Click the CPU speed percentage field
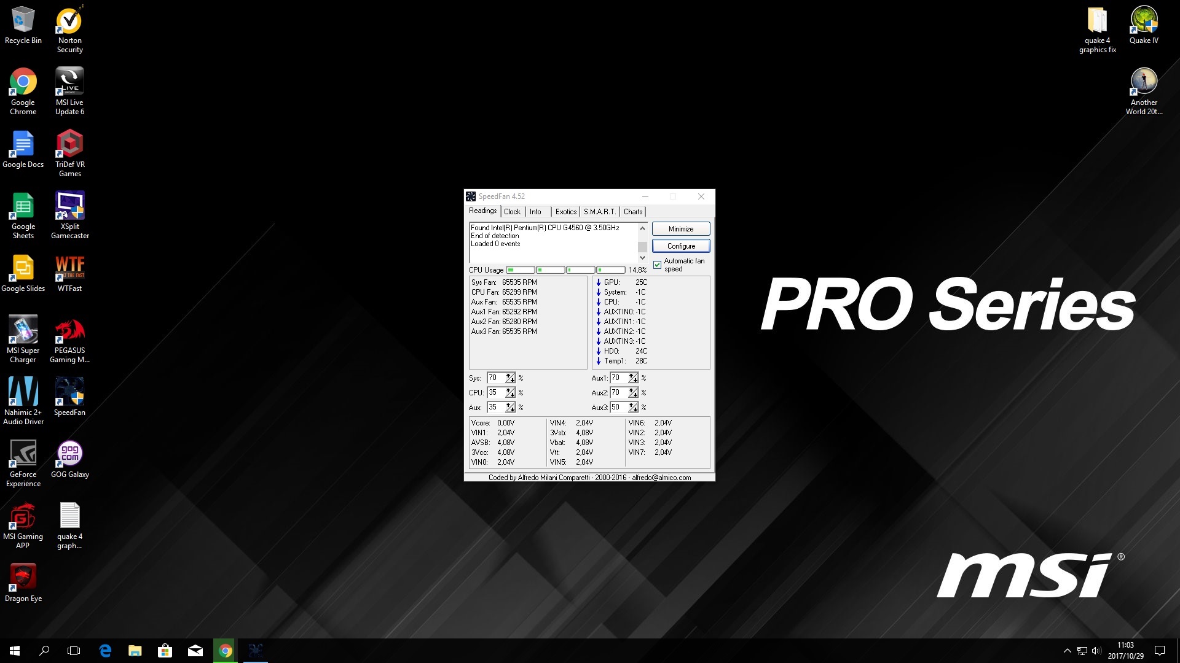 [x=496, y=393]
